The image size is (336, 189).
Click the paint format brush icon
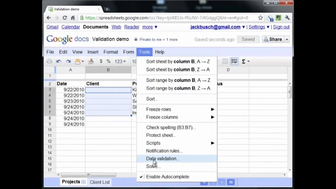point(91,61)
